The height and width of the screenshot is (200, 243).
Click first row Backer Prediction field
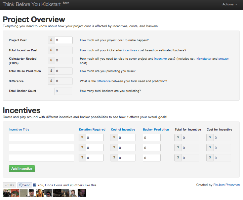(152, 138)
